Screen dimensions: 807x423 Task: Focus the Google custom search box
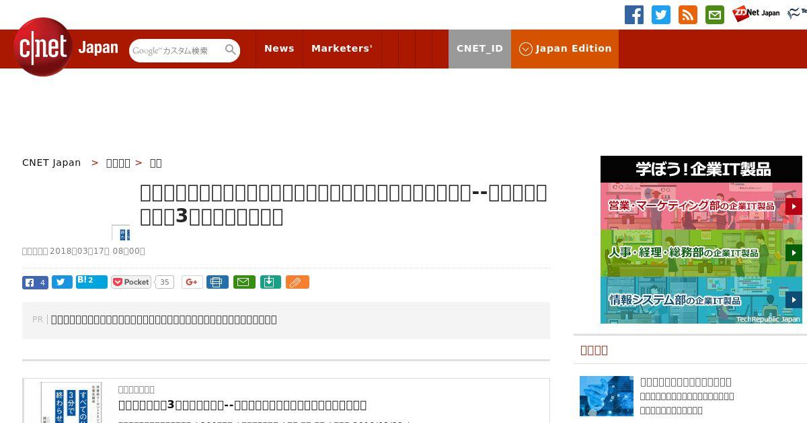[x=176, y=50]
